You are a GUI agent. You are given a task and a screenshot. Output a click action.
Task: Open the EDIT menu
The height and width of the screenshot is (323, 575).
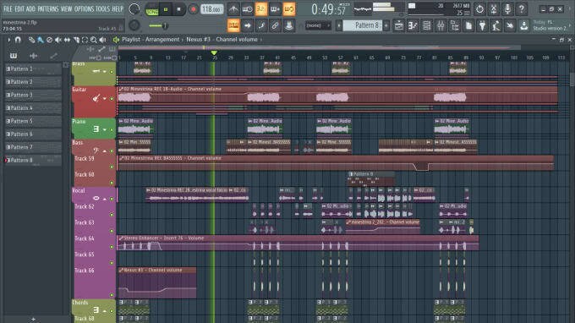tap(19, 8)
